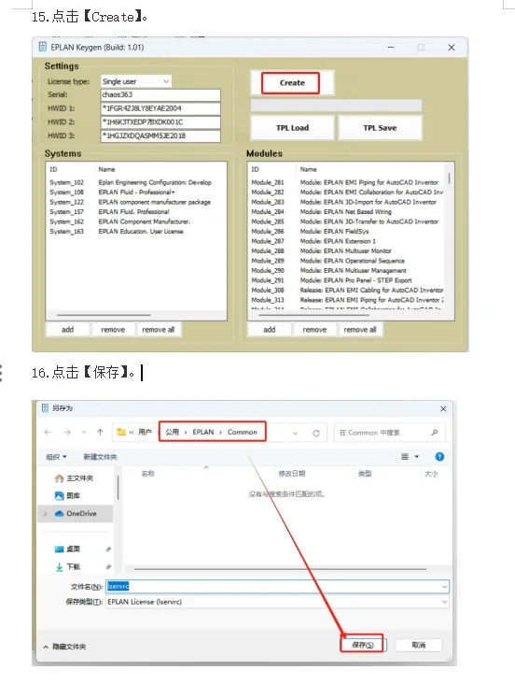The image size is (515, 684).
Task: Click the Create button in EPLAN Keygen
Action: 290,83
